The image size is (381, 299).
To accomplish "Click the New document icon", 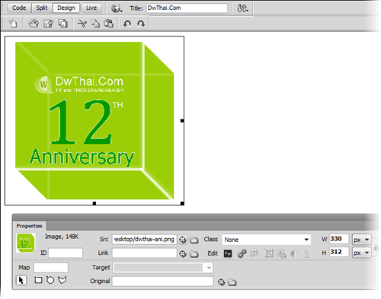I will [13, 24].
